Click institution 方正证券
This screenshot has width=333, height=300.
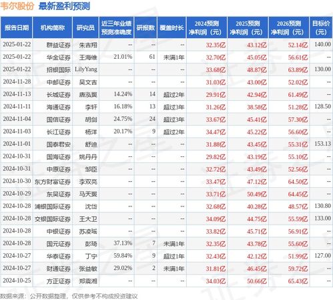pos(59,281)
